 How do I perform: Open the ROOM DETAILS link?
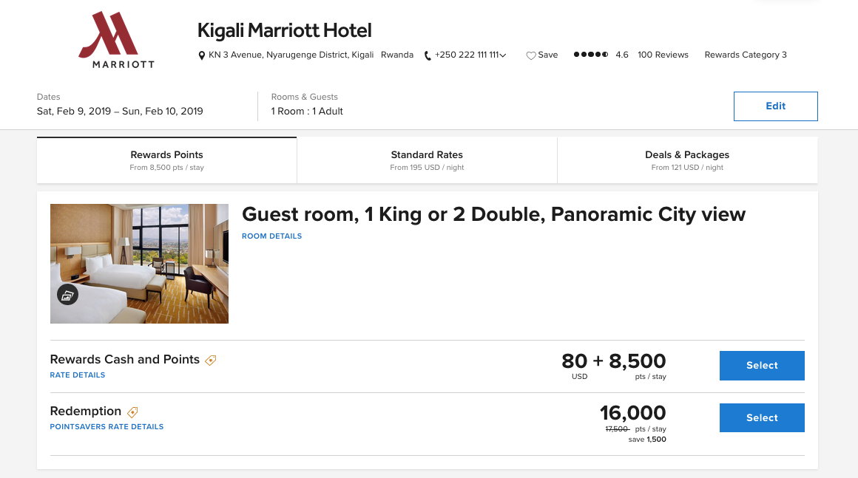271,236
